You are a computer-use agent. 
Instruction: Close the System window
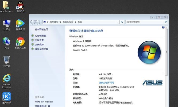[165, 17]
